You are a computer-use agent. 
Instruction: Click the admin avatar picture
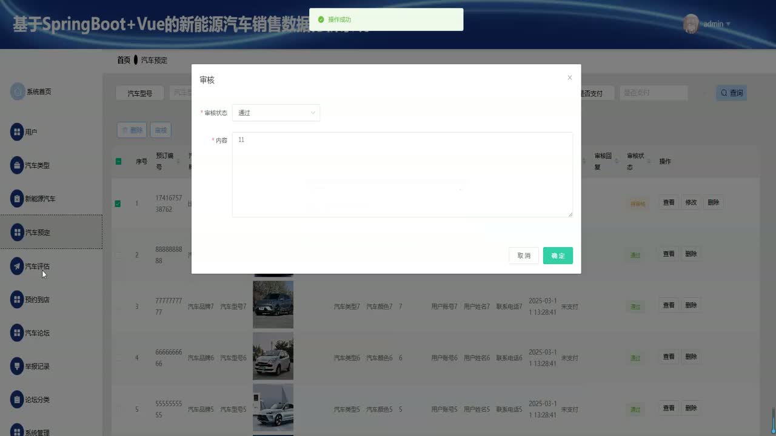point(691,24)
